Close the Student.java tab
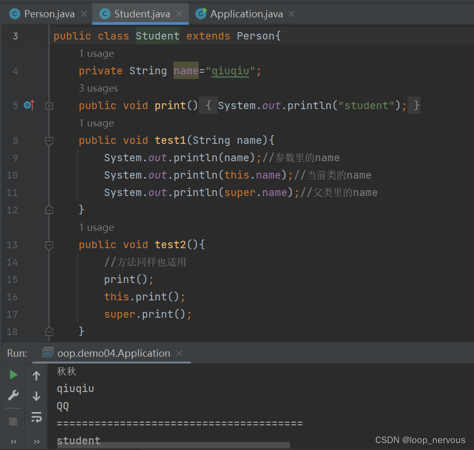The height and width of the screenshot is (450, 474). pyautogui.click(x=179, y=14)
